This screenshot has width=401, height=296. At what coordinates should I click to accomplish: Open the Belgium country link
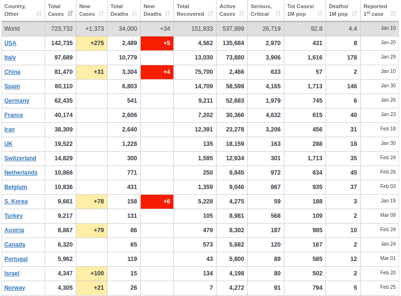tap(15, 187)
